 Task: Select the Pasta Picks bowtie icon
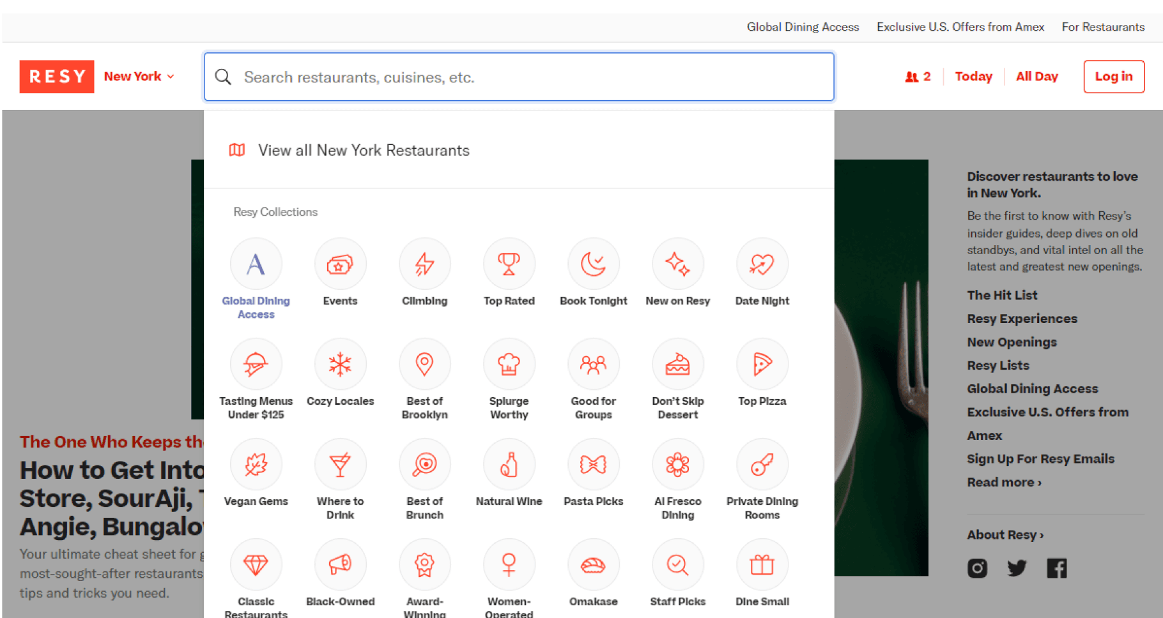(x=593, y=464)
